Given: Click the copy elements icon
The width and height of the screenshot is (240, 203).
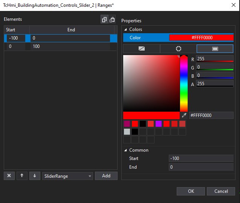Looking at the screenshot, I should click(x=104, y=19).
